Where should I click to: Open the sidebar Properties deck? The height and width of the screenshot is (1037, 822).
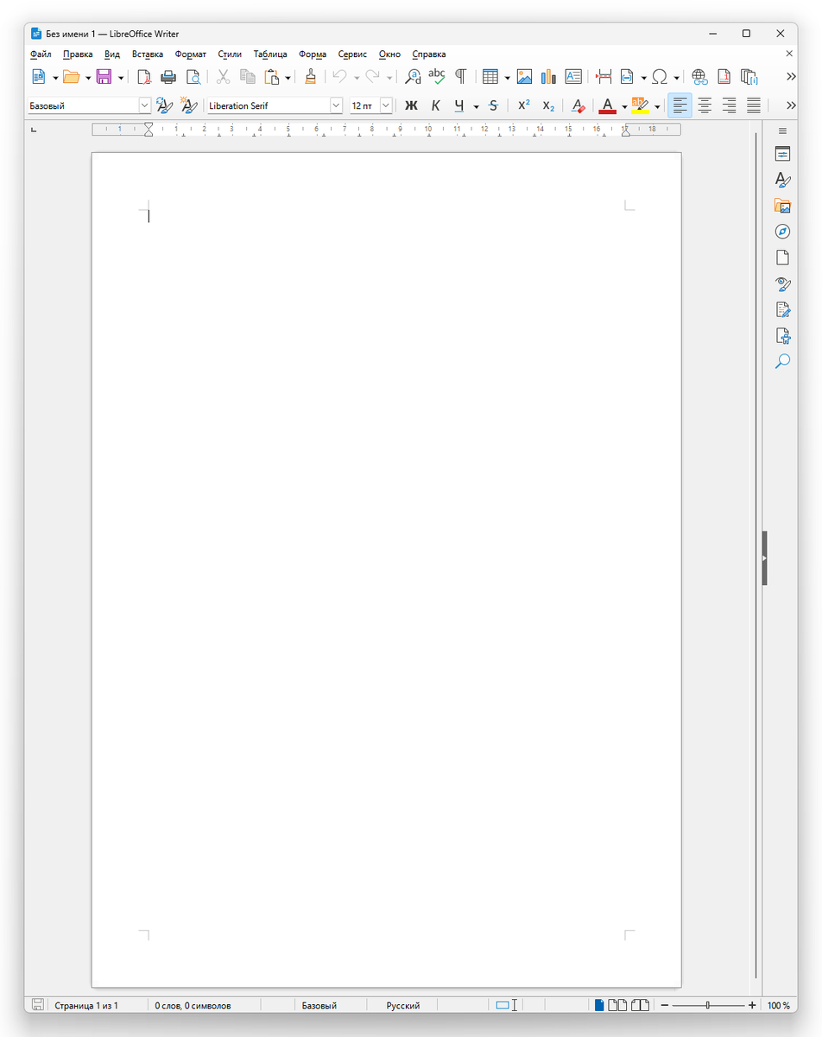click(782, 155)
